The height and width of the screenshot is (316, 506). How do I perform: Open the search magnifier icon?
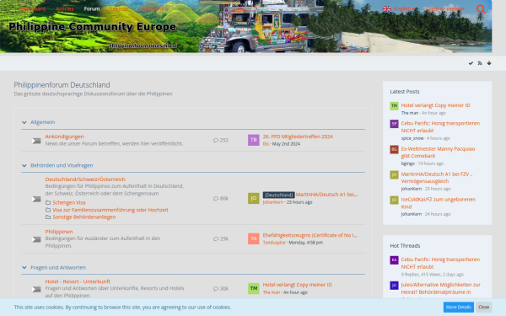pyautogui.click(x=481, y=9)
